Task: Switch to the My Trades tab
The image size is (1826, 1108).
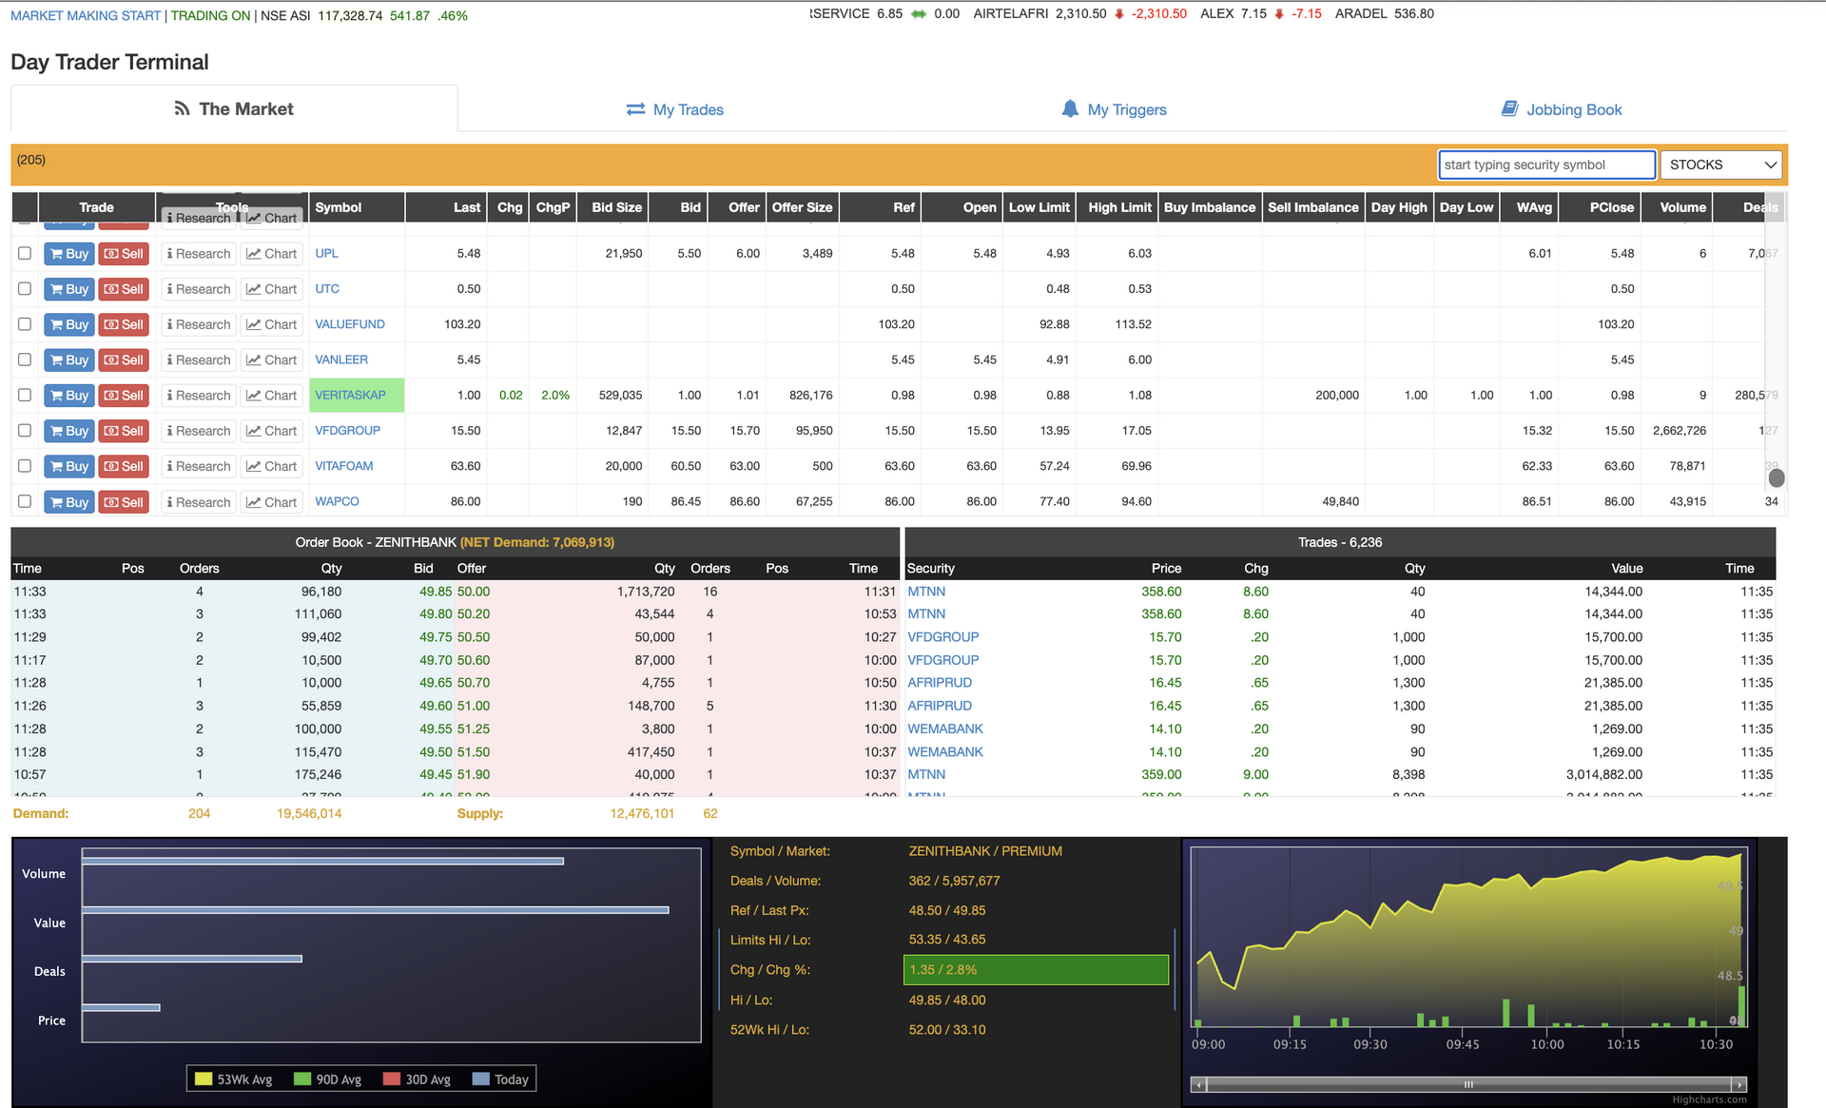Action: (x=675, y=109)
